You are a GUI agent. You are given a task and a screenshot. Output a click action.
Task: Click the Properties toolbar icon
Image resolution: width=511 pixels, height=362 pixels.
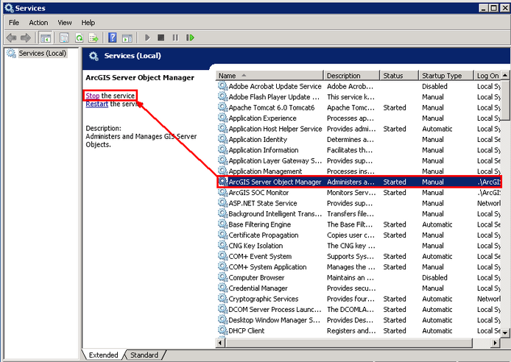coord(65,38)
